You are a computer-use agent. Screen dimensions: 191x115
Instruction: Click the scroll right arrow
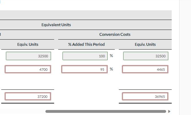coord(169,111)
